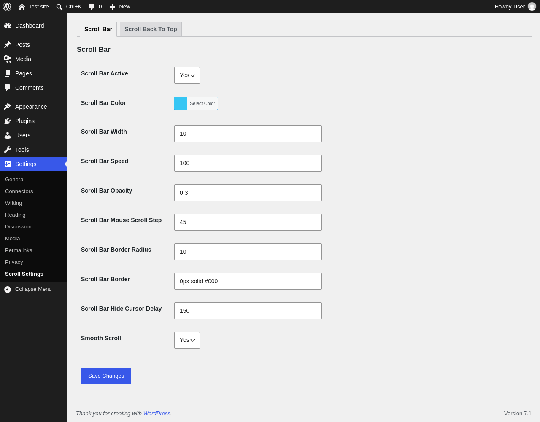Click the Users person icon
The width and height of the screenshot is (540, 422).
coord(8,135)
